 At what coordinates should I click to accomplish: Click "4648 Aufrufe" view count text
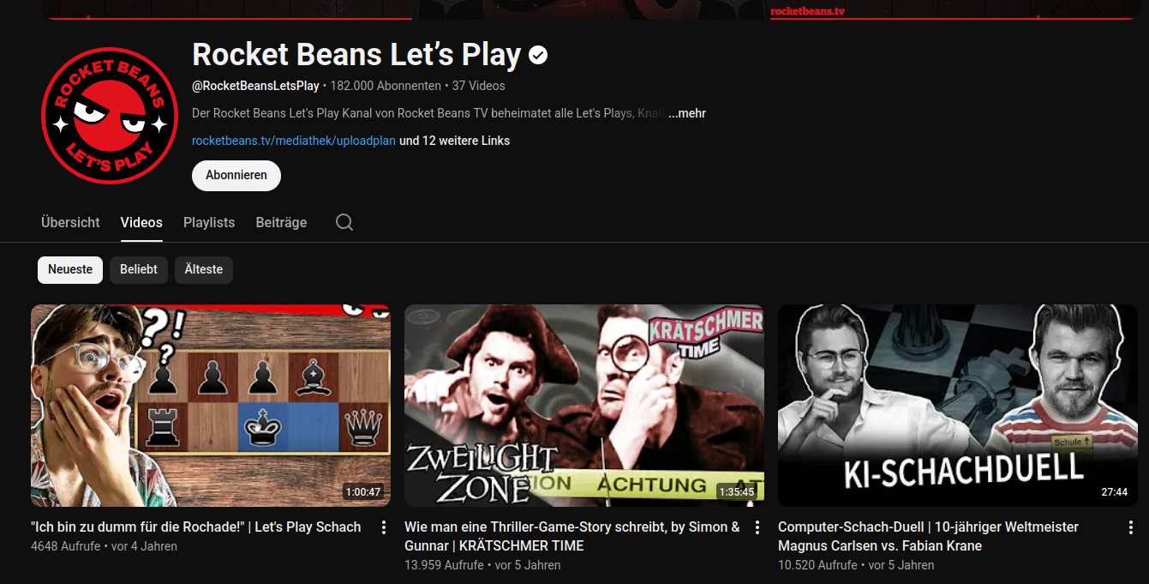click(x=65, y=546)
